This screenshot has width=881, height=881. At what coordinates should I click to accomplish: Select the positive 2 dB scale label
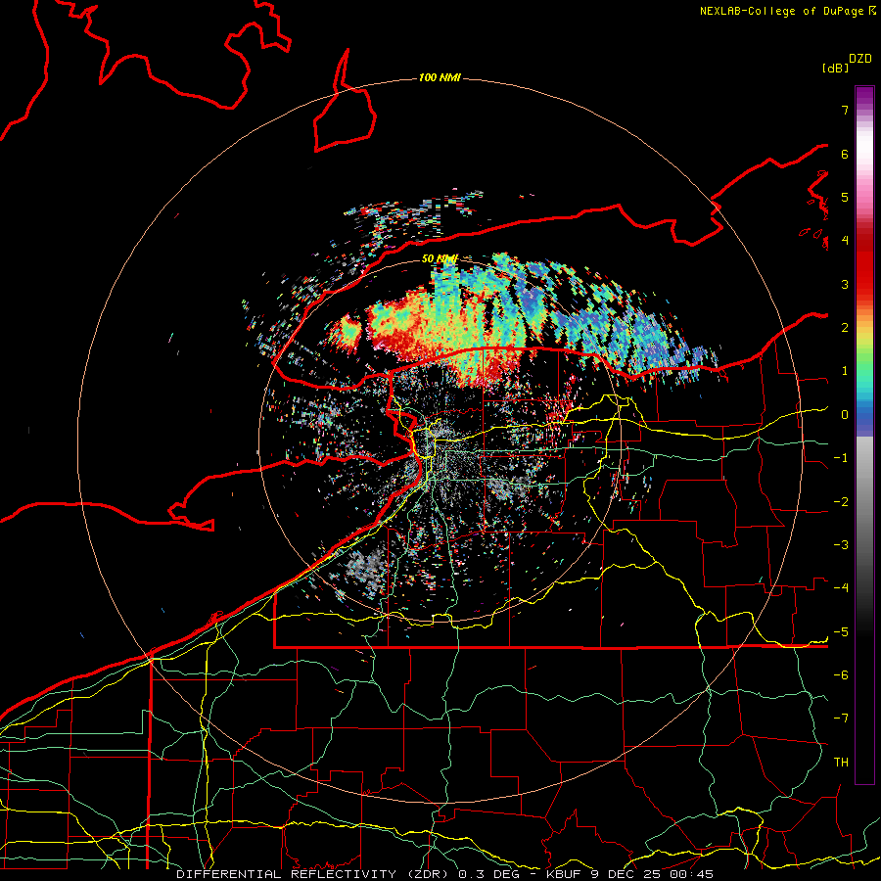click(x=845, y=328)
